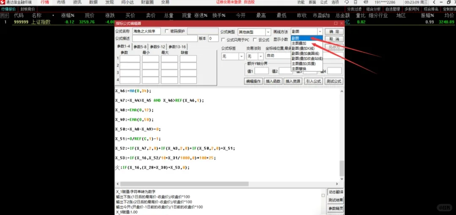This screenshot has width=456, height=215.
Task: Click the 引入公式 button
Action: pos(313,81)
